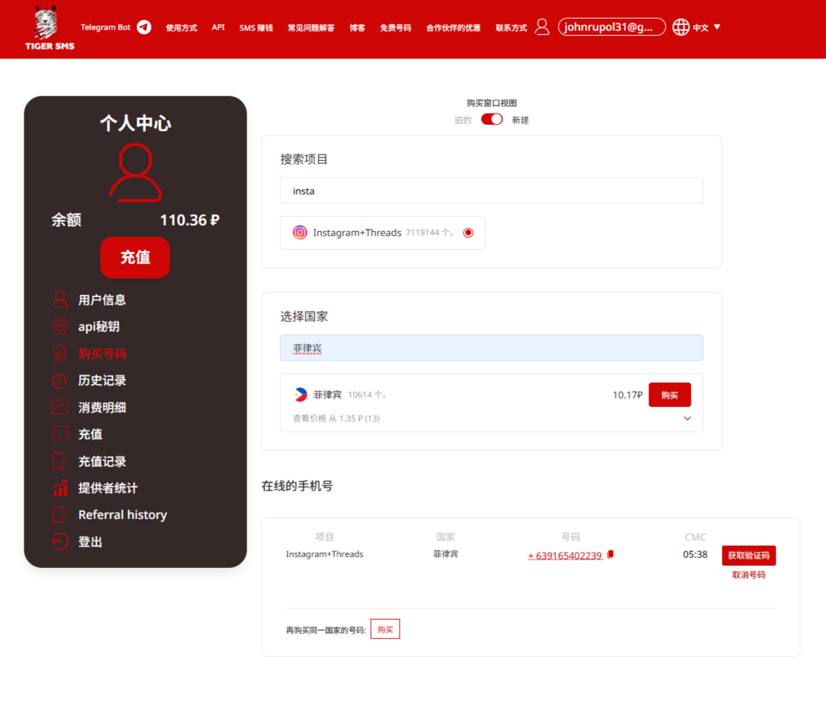This screenshot has width=826, height=708.
Task: Click the Instagram+Threads cell in table
Action: pos(324,554)
